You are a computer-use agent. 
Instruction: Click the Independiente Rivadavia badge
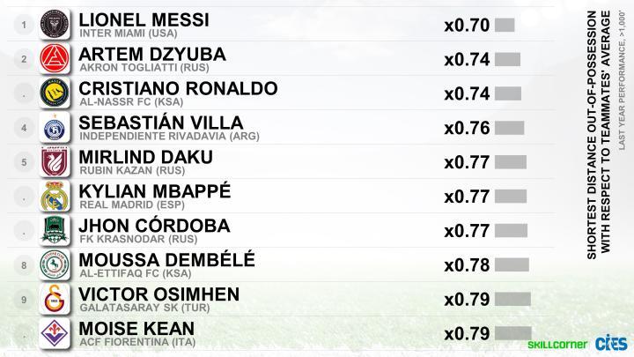pyautogui.click(x=55, y=128)
